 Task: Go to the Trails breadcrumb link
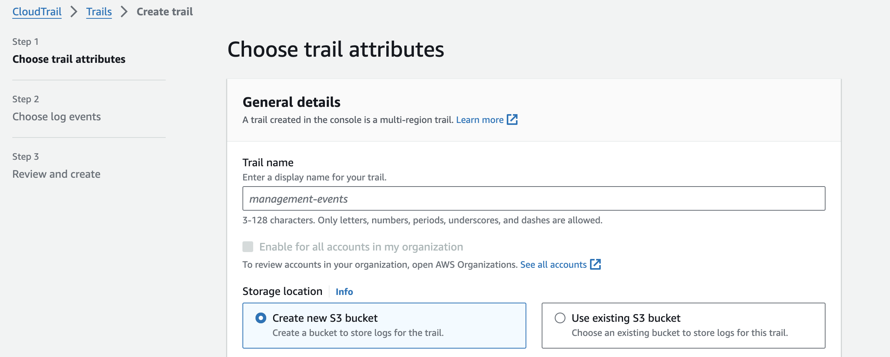(x=99, y=12)
